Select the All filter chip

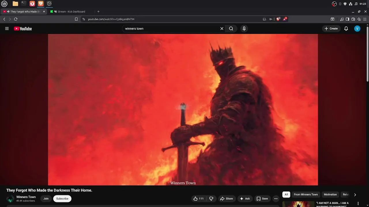coord(286,195)
